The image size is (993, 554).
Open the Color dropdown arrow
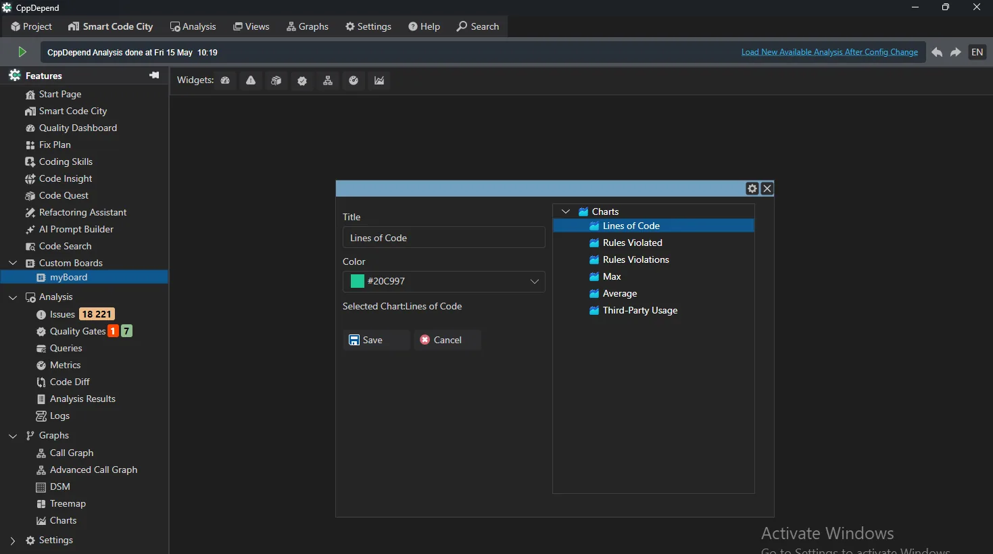click(x=535, y=281)
